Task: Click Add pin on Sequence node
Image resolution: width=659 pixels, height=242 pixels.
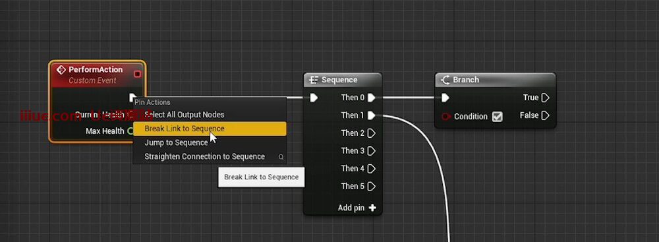Action: pyautogui.click(x=357, y=208)
